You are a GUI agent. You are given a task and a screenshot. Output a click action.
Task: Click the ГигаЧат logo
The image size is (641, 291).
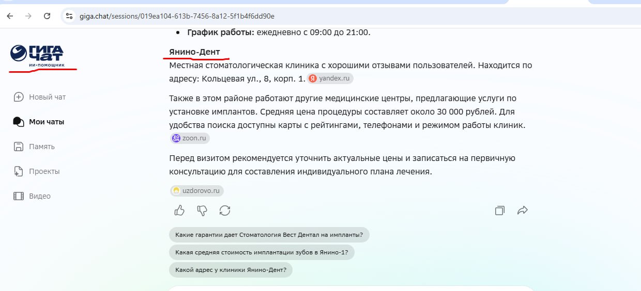pyautogui.click(x=37, y=56)
